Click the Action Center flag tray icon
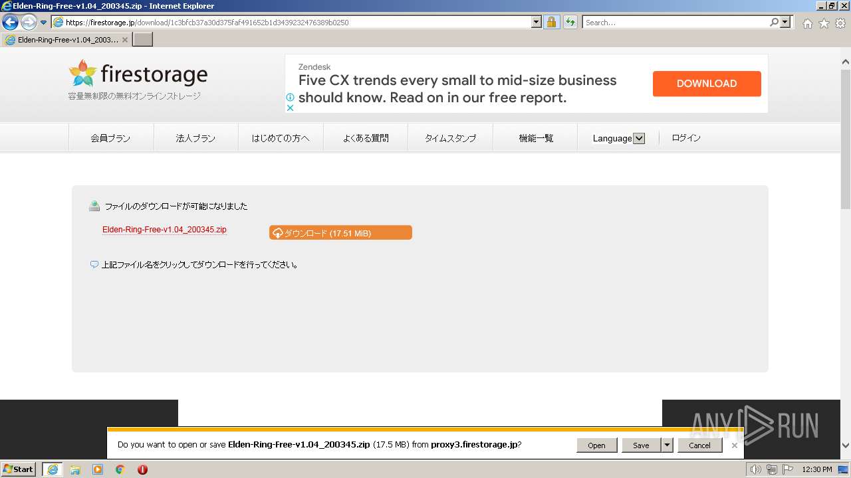 pyautogui.click(x=788, y=469)
